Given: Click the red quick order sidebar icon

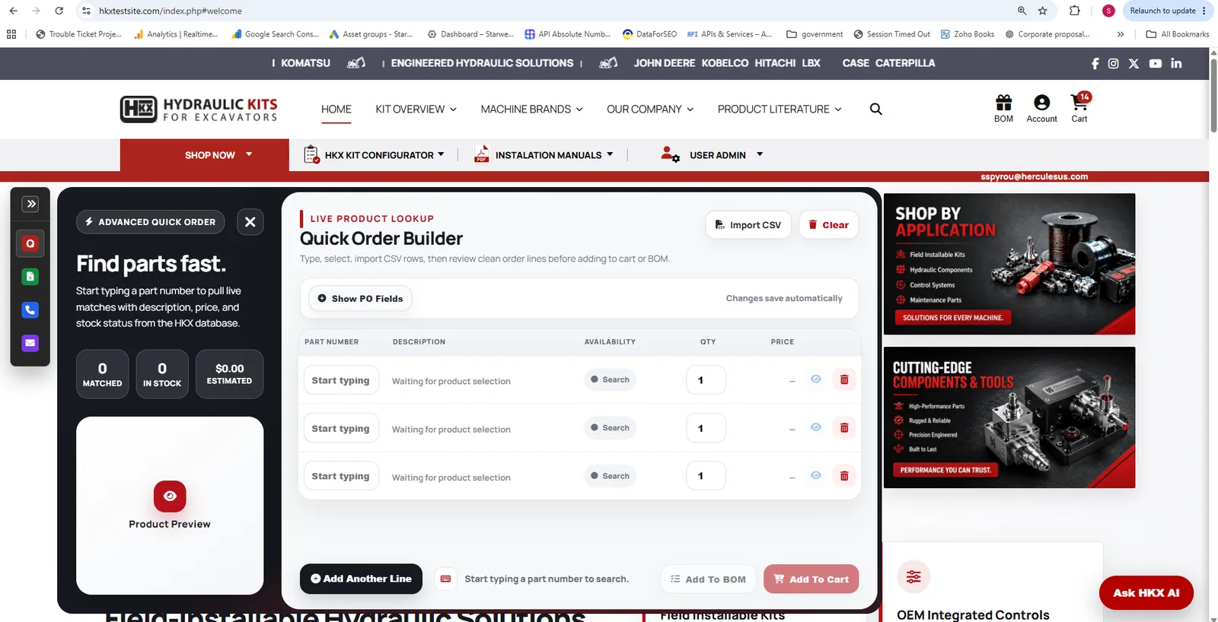Looking at the screenshot, I should 30,243.
